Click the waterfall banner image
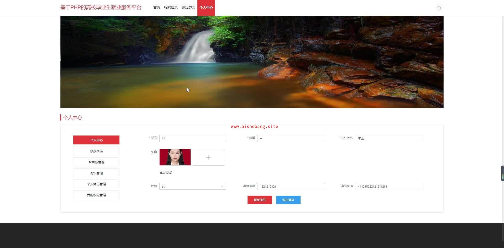This screenshot has height=248, width=504. point(252,62)
